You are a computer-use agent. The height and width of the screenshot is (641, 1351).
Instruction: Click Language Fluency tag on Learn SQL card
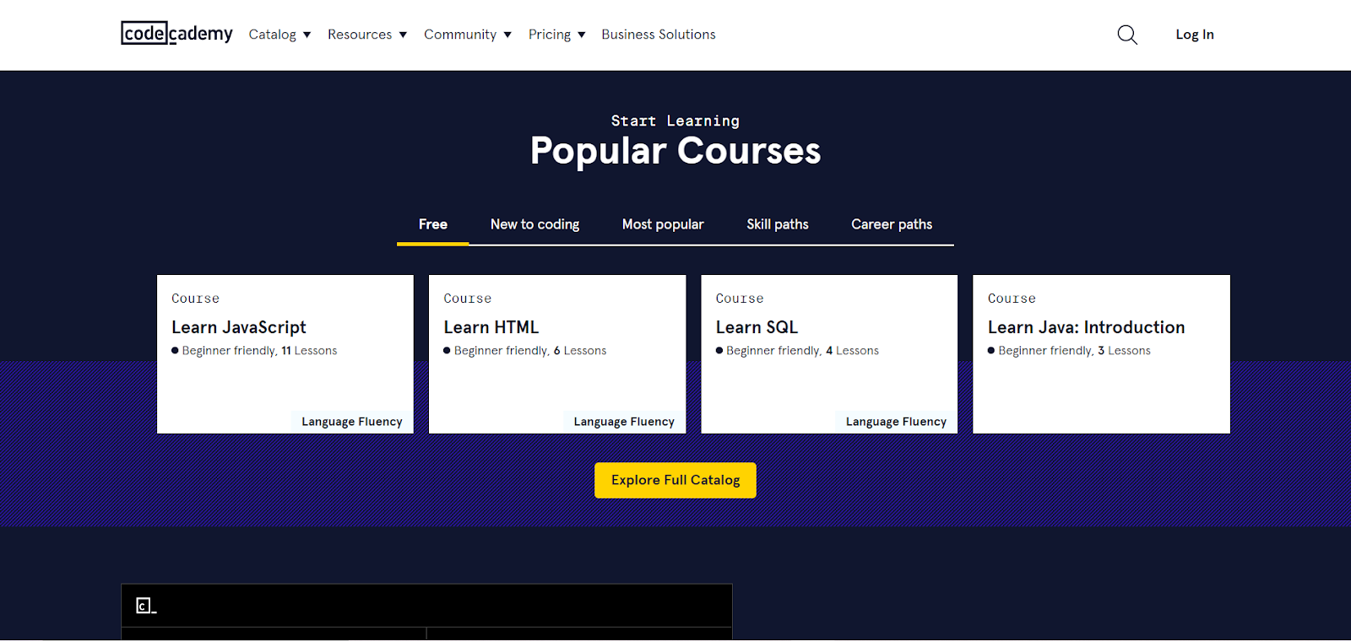tap(896, 422)
